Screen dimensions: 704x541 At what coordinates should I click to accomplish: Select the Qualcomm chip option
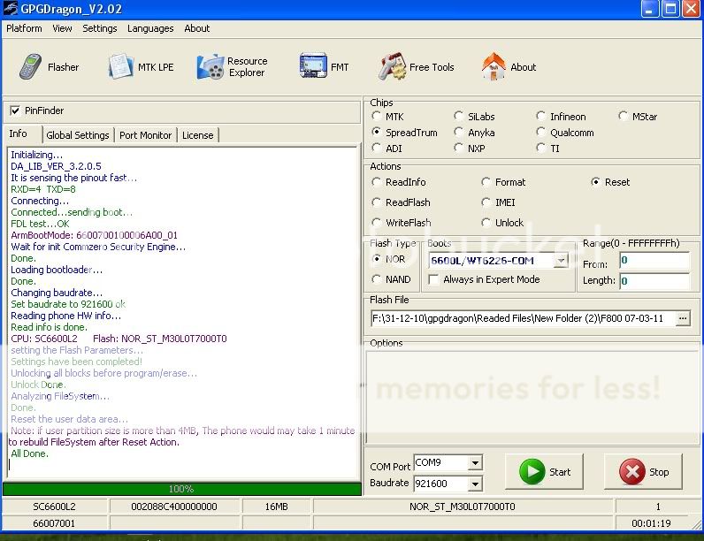[541, 133]
